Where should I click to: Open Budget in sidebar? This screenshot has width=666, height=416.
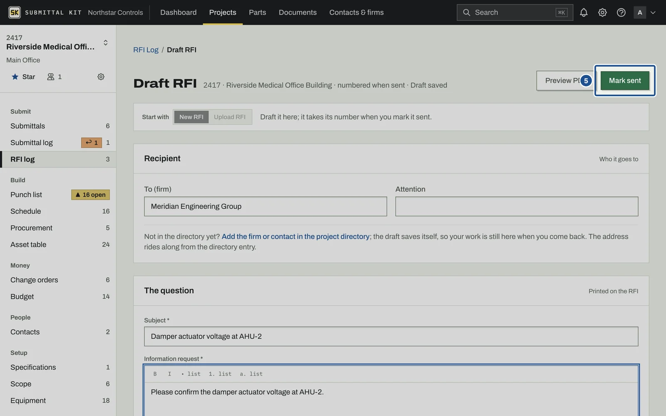point(58,297)
